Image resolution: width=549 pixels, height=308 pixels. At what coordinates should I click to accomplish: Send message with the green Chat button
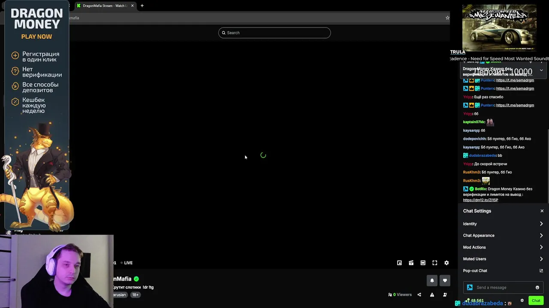(536, 301)
